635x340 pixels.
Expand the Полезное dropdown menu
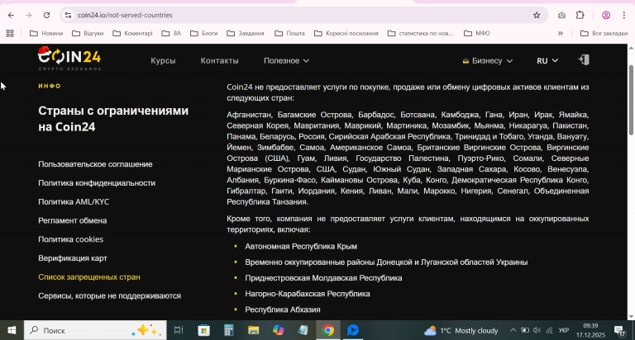(x=286, y=60)
